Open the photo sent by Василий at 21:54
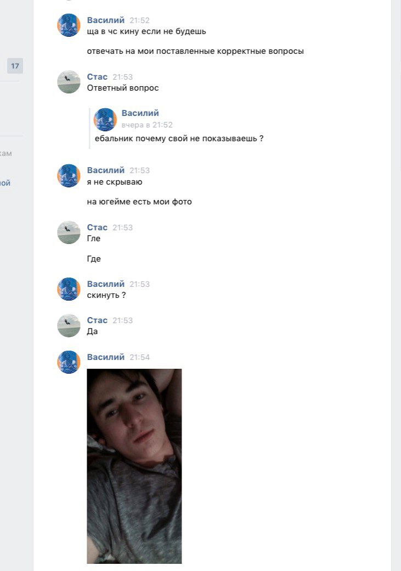Image resolution: width=401 pixels, height=571 pixels. point(134,466)
